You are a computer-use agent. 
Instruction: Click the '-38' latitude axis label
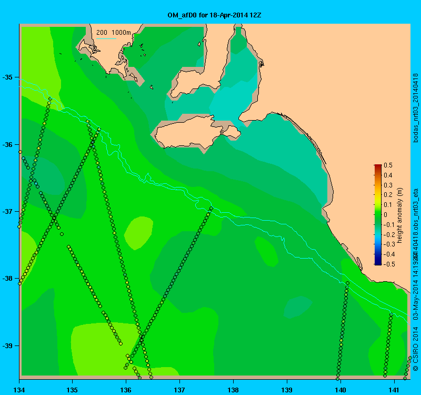tap(7, 279)
